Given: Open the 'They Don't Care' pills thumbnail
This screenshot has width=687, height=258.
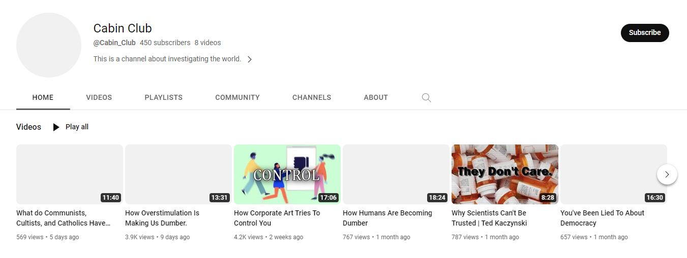Looking at the screenshot, I should 504,174.
